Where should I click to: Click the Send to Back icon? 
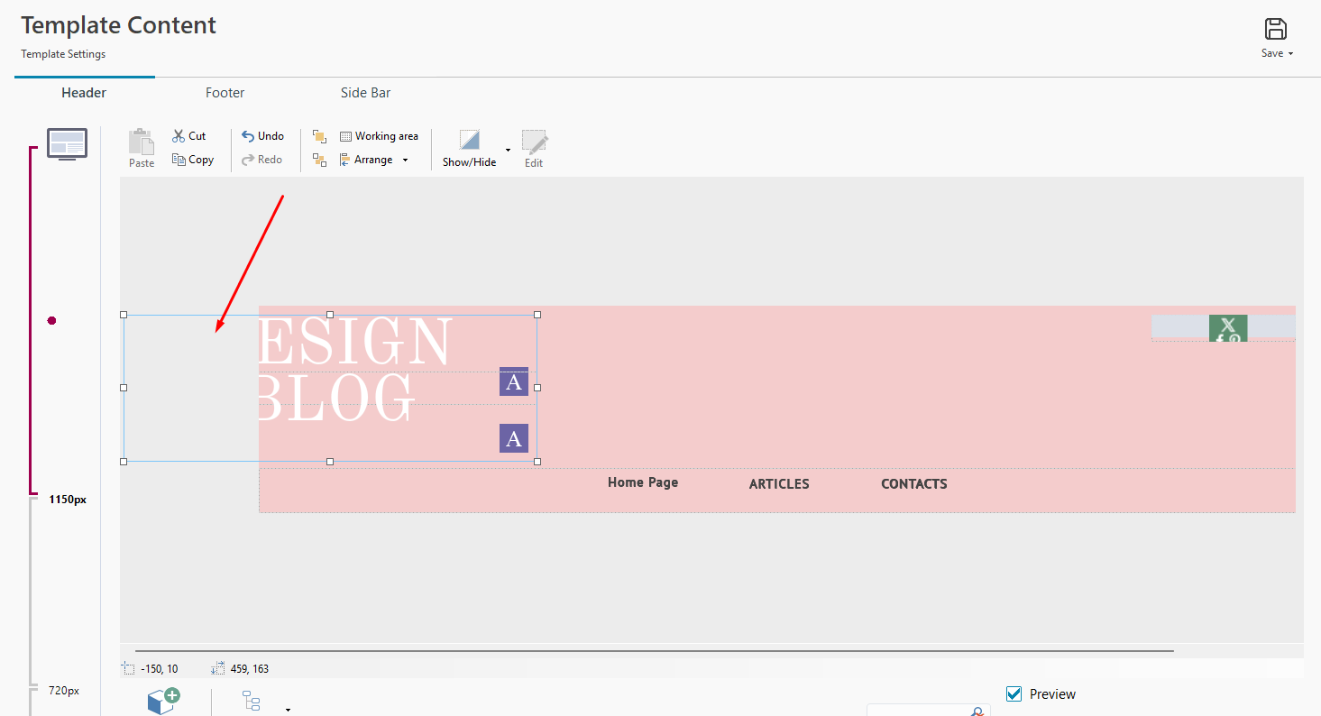pyautogui.click(x=319, y=160)
